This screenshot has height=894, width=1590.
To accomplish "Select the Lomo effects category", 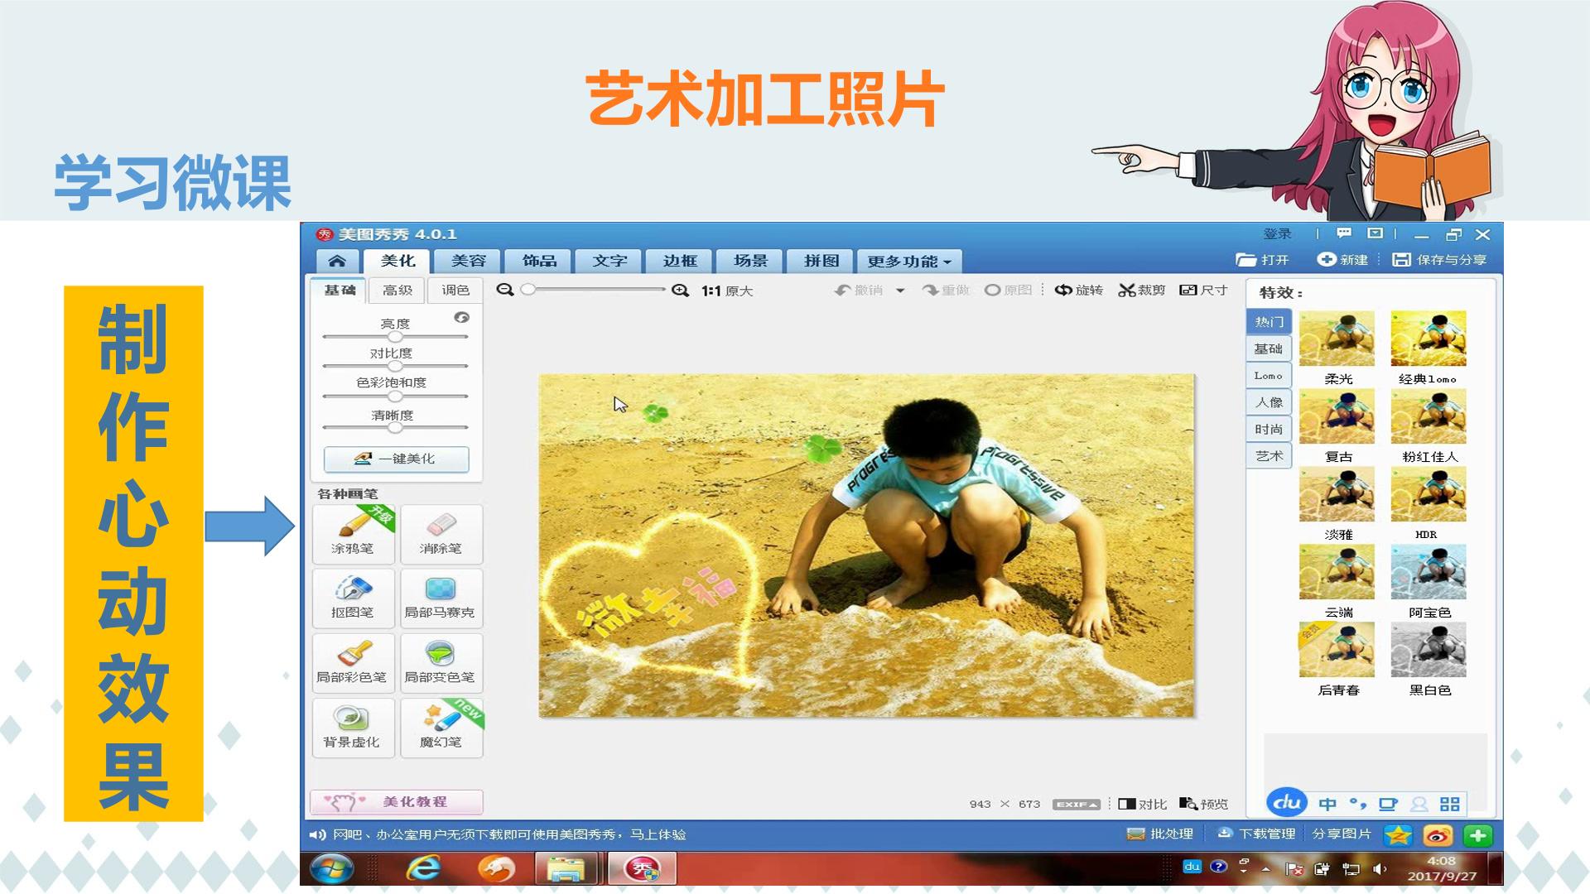I will pos(1269,375).
